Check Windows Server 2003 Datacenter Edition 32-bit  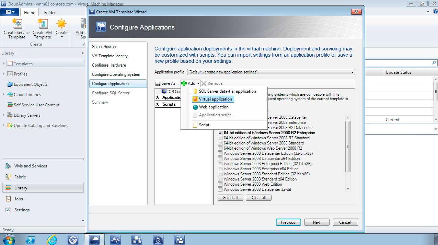pyautogui.click(x=220, y=153)
